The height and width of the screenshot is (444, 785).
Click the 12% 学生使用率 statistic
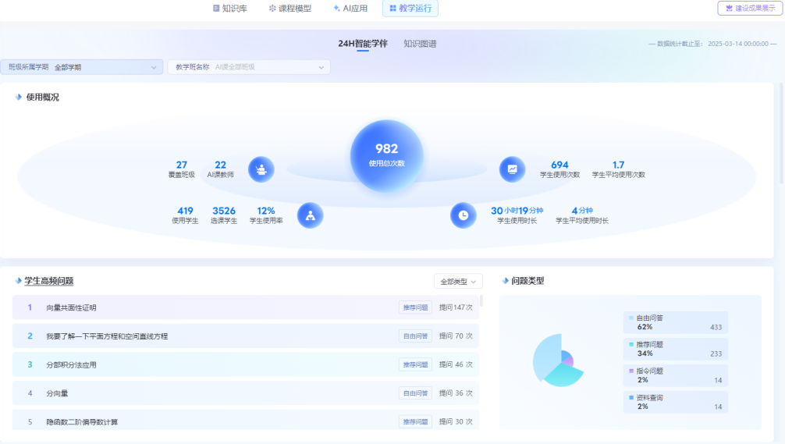(x=266, y=215)
